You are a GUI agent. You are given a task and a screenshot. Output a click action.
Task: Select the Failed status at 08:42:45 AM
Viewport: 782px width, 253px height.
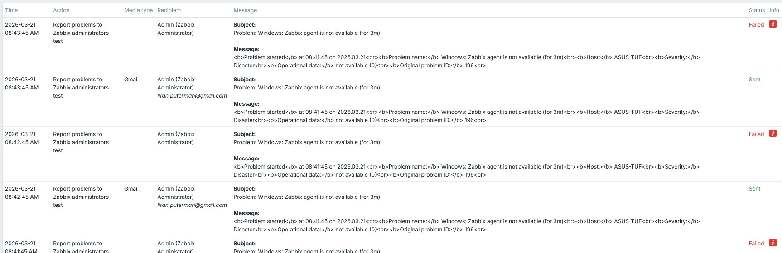click(x=756, y=134)
